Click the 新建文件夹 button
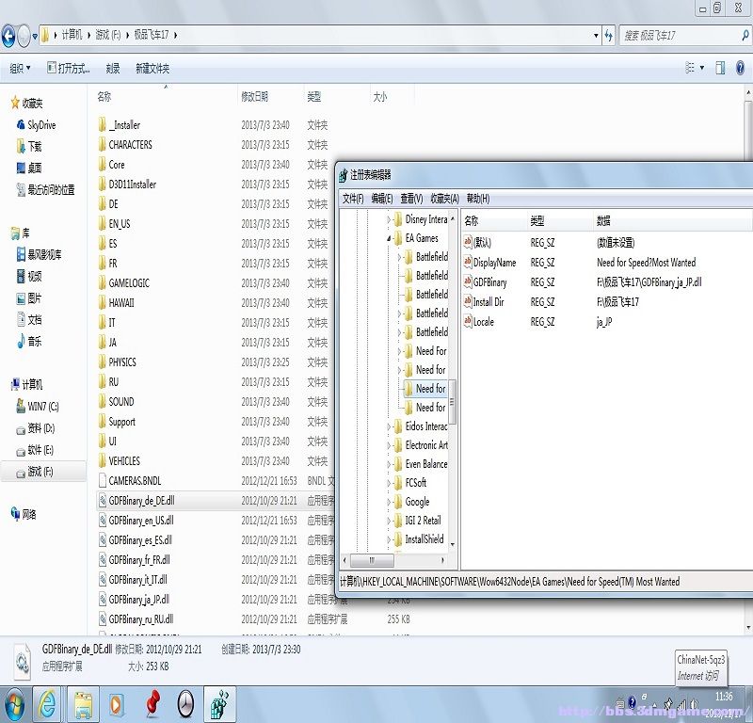753x723 pixels. (x=152, y=68)
